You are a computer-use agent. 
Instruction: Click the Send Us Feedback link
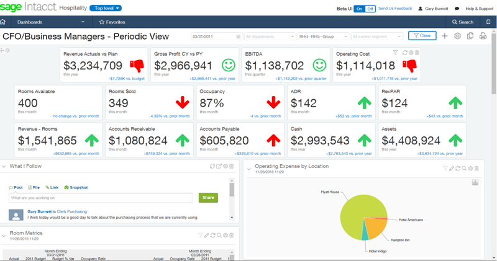(x=395, y=9)
